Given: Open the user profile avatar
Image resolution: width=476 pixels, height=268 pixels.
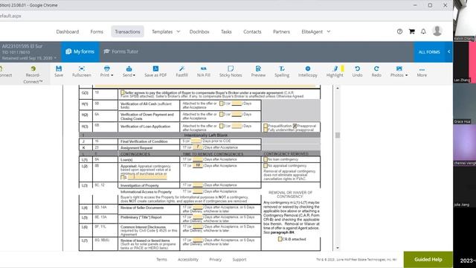Looking at the screenshot, I should (x=437, y=31).
